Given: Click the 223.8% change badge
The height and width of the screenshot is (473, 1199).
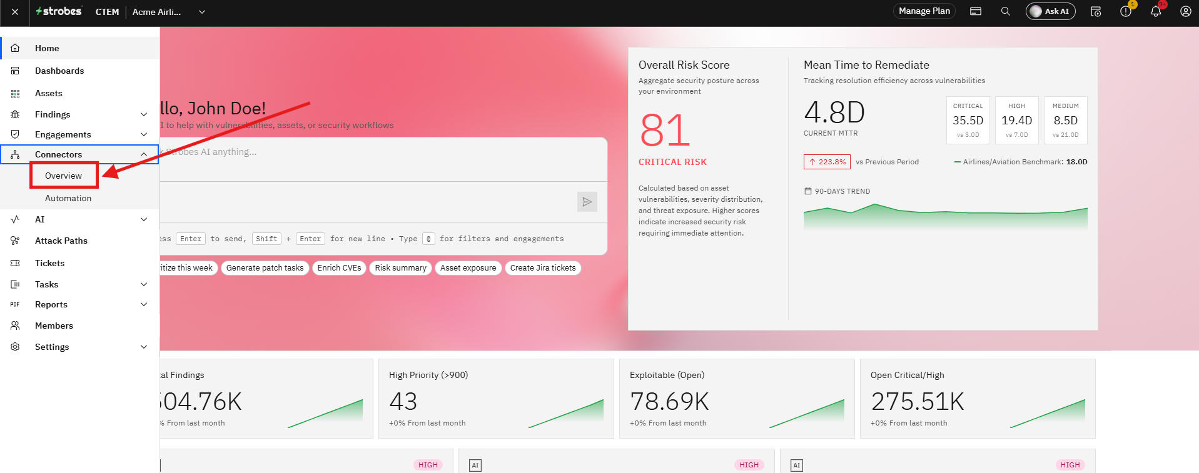Looking at the screenshot, I should (x=827, y=162).
